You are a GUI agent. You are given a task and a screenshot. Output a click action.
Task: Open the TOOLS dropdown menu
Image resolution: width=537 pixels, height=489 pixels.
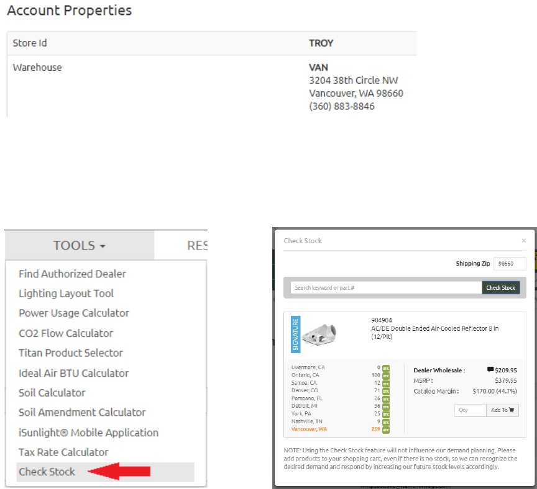pyautogui.click(x=79, y=245)
